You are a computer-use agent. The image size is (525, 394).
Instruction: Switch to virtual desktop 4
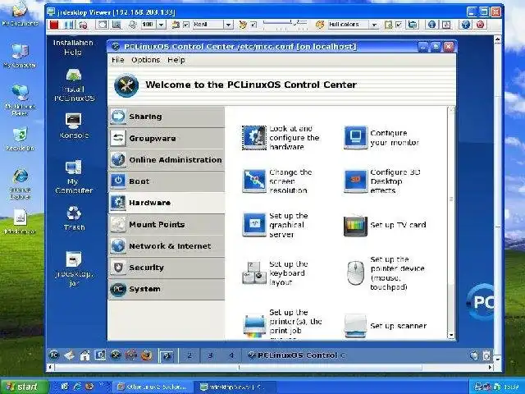[x=231, y=355]
